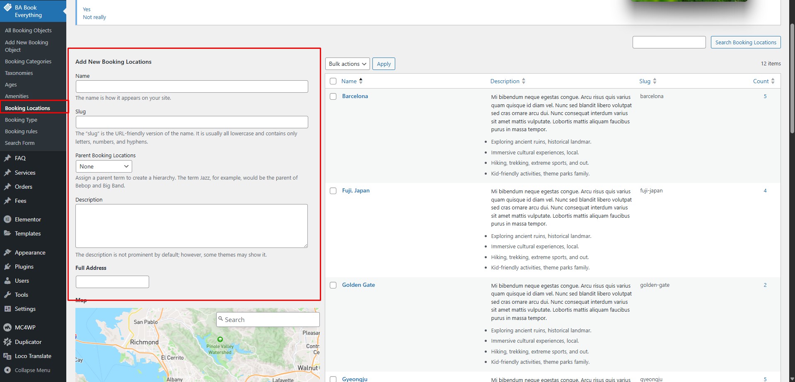Click the Users person icon
Viewport: 795px width, 382px height.
click(7, 281)
